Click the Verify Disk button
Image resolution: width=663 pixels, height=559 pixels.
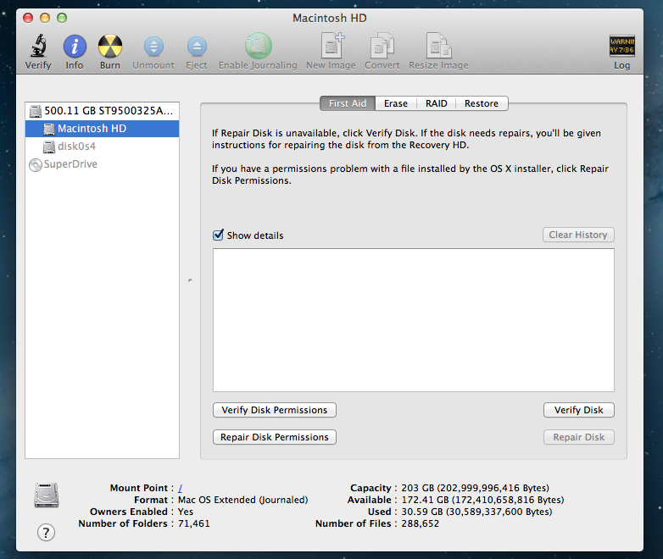(x=579, y=410)
